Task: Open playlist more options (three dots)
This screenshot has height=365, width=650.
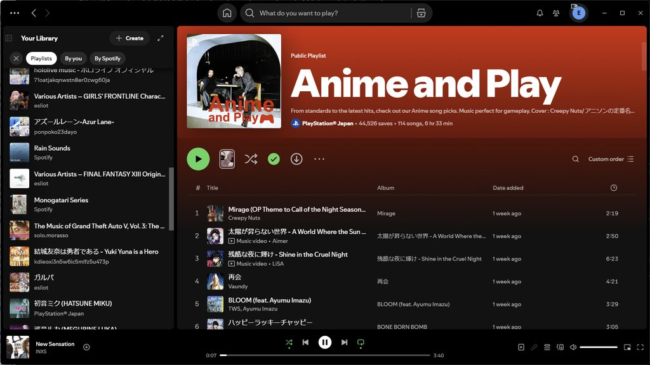Action: [319, 159]
